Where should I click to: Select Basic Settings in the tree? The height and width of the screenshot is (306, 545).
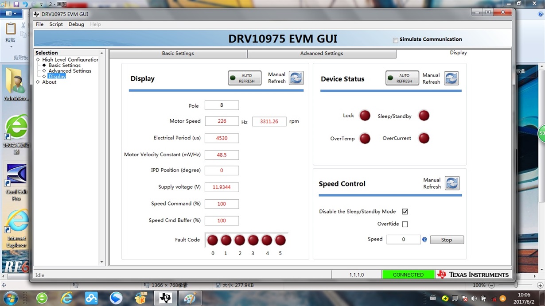pyautogui.click(x=65, y=65)
